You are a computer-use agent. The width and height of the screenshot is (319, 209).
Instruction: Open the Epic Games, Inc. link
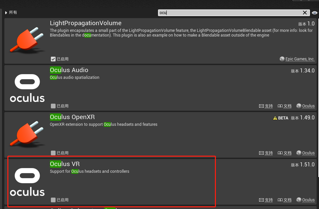(x=300, y=59)
